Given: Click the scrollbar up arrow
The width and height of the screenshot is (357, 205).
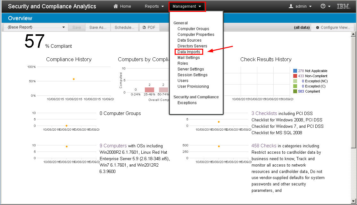Looking at the screenshot, I should tap(353, 34).
